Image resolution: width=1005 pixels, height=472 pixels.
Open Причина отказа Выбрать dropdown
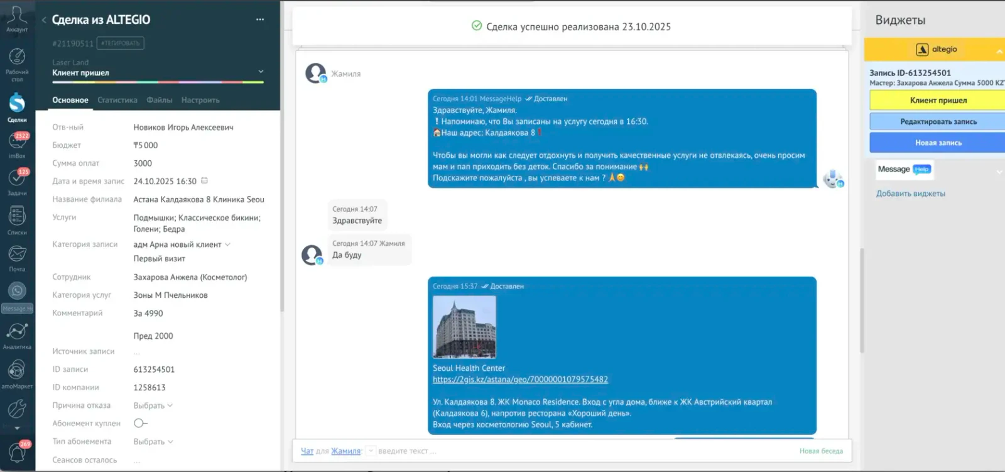point(153,405)
